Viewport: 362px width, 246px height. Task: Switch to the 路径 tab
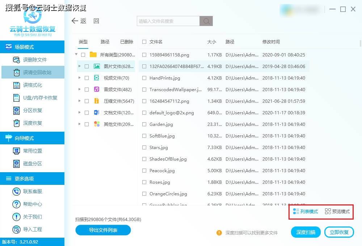point(105,42)
